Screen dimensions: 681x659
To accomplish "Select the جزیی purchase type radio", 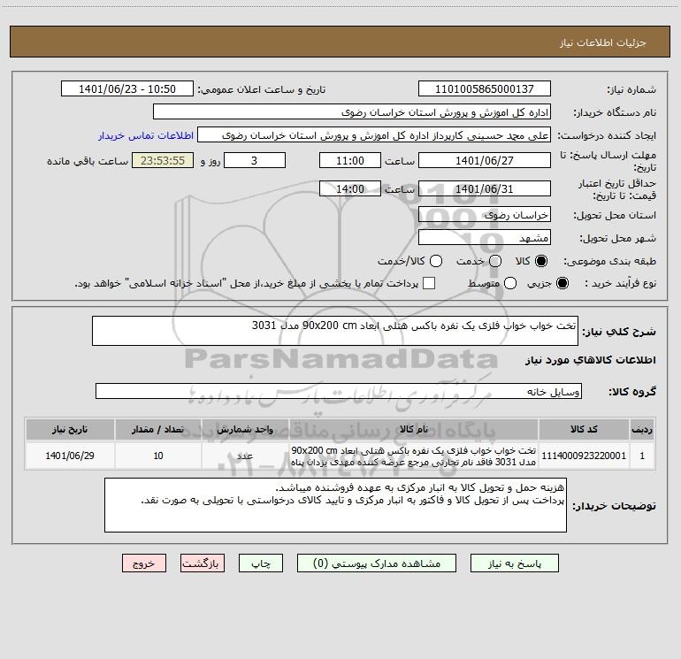I will [x=562, y=283].
